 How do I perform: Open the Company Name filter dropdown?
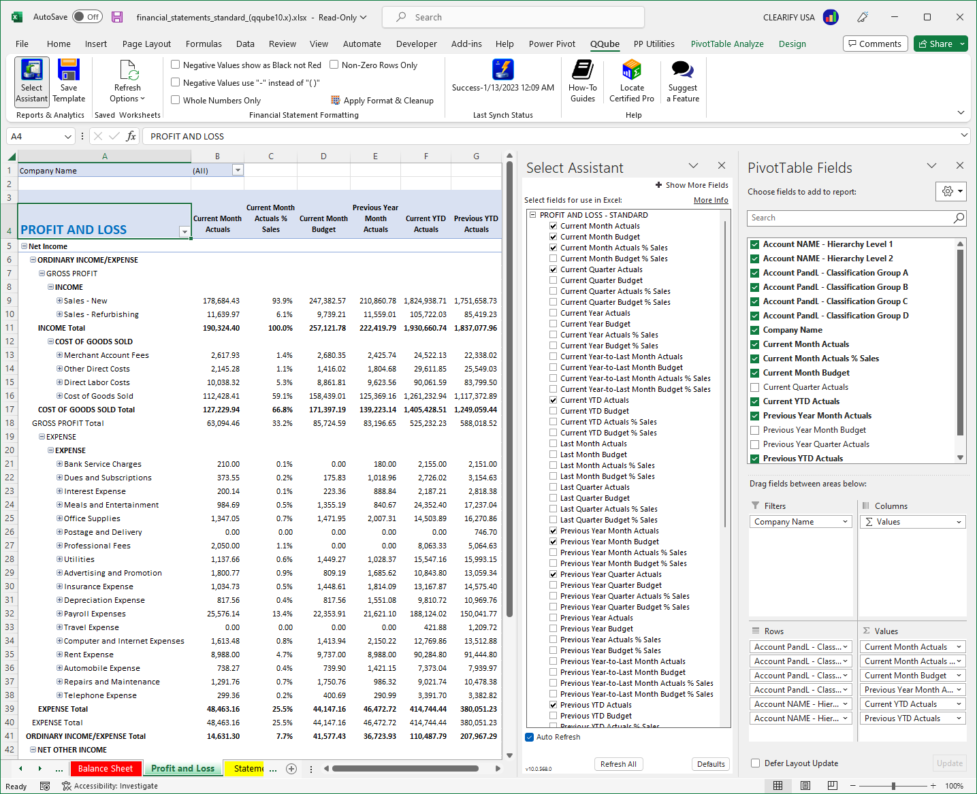[237, 170]
